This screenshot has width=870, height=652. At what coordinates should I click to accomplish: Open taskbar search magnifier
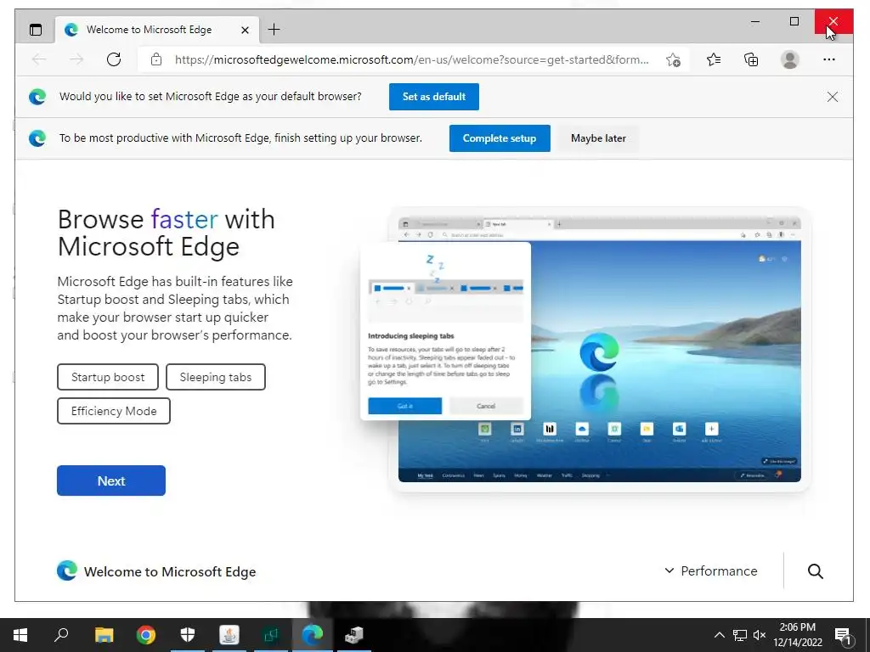(61, 635)
